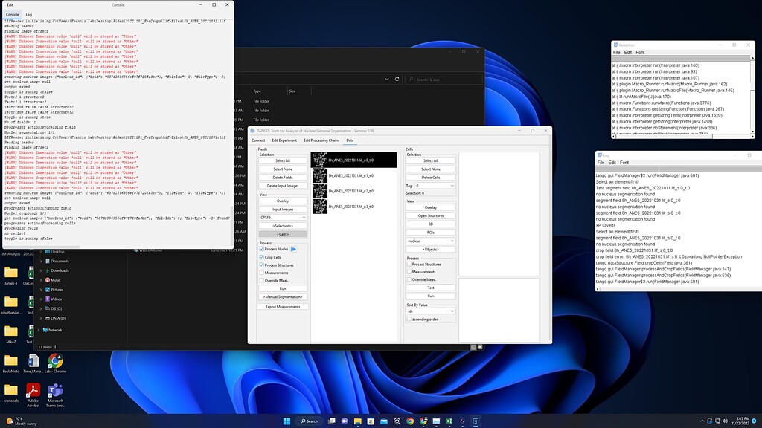Show hidden system tray icons chevron

702,421
